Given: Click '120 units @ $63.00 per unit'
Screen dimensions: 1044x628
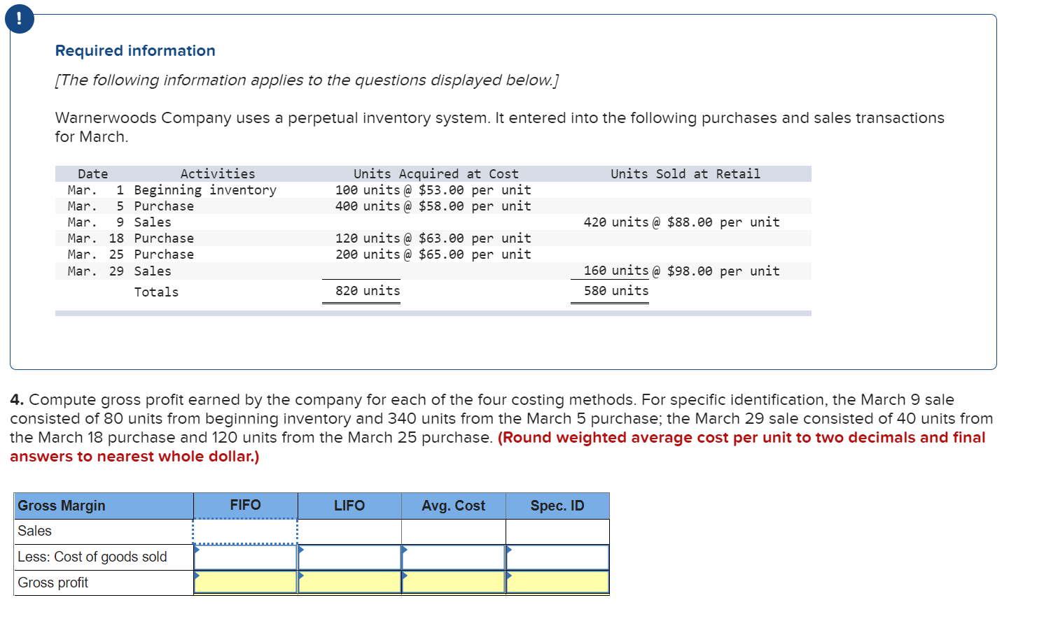Looking at the screenshot, I should [x=433, y=238].
